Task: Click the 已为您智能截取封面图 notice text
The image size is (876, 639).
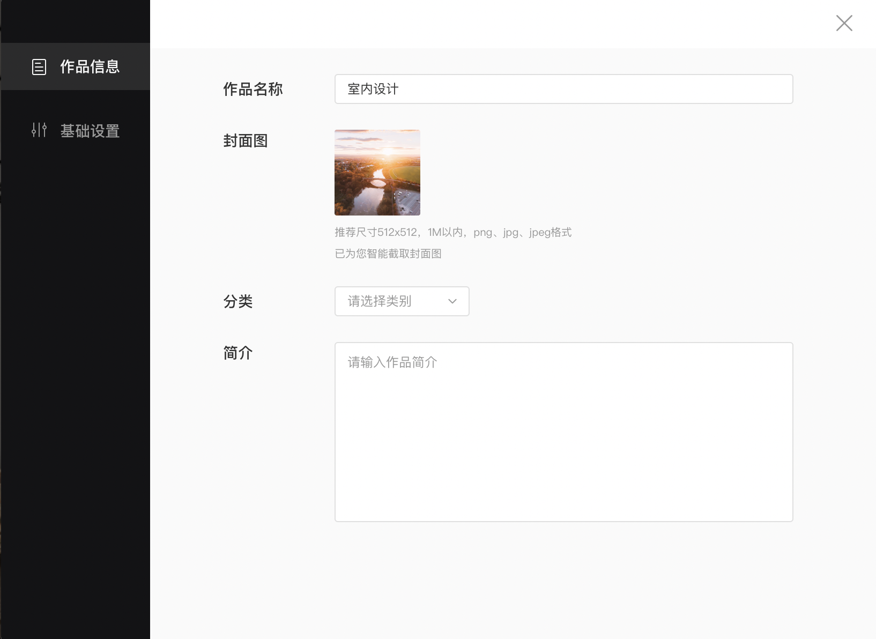Action: tap(388, 254)
